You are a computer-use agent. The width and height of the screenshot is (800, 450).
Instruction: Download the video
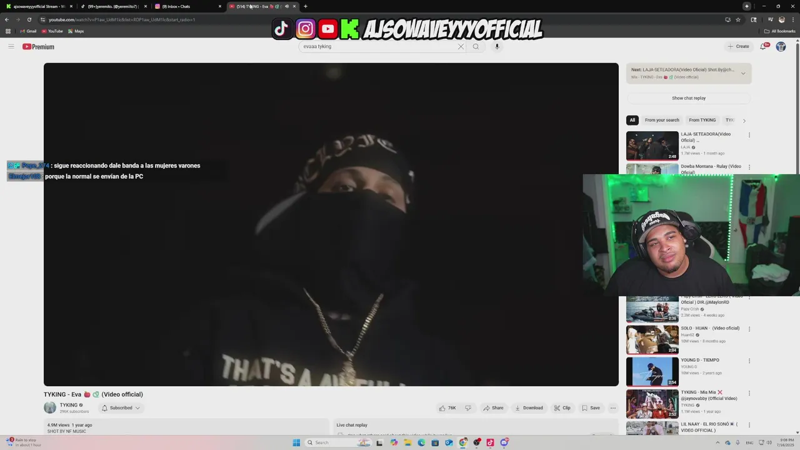(529, 408)
